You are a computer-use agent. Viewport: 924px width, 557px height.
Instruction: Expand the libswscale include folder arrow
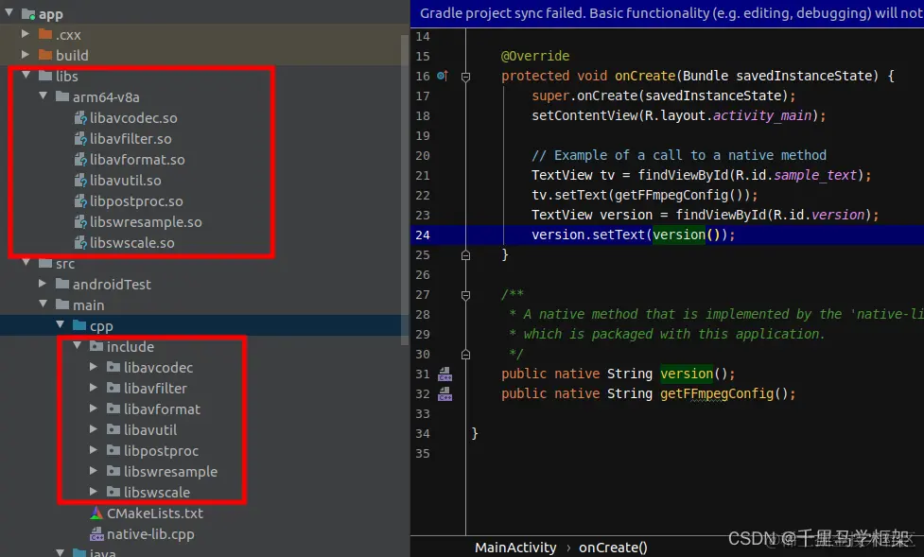93,491
